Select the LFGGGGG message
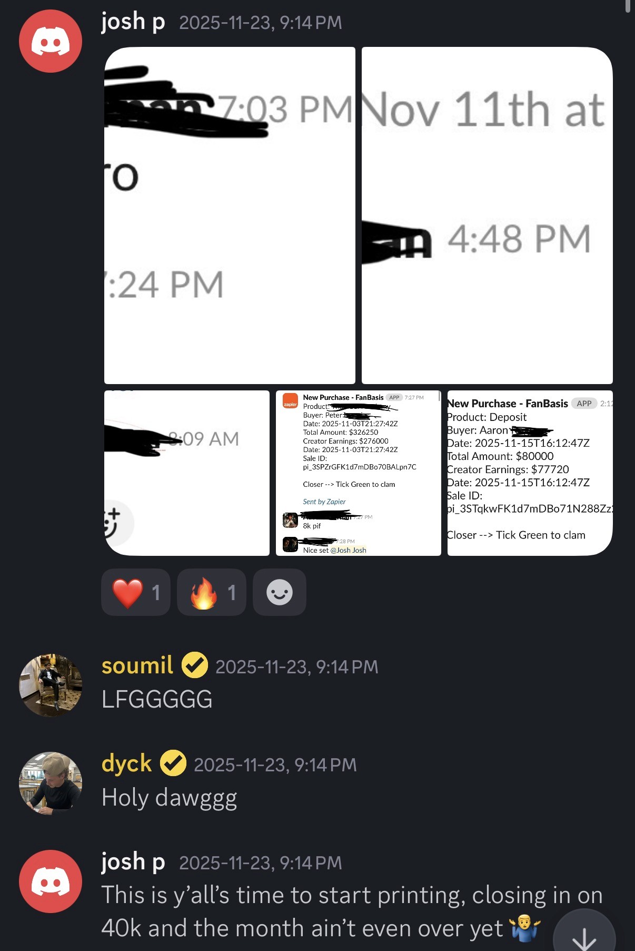The height and width of the screenshot is (951, 635). 157,700
